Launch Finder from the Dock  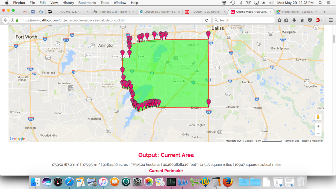[35, 182]
